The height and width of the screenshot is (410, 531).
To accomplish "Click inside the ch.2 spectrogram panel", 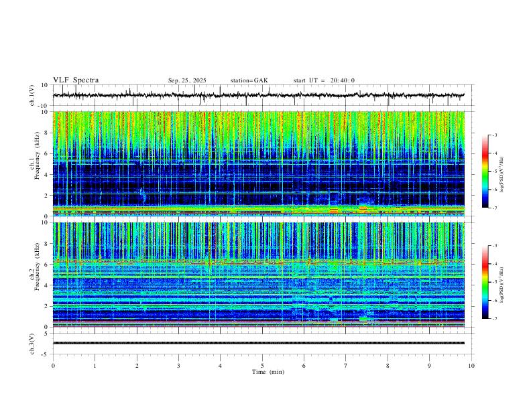I will click(x=259, y=275).
